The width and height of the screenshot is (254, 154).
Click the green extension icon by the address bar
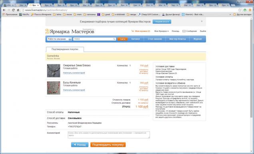point(245,10)
